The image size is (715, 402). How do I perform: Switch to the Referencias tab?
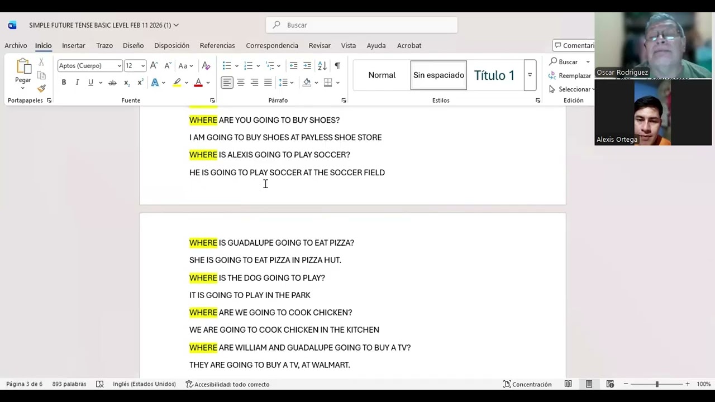click(x=217, y=45)
